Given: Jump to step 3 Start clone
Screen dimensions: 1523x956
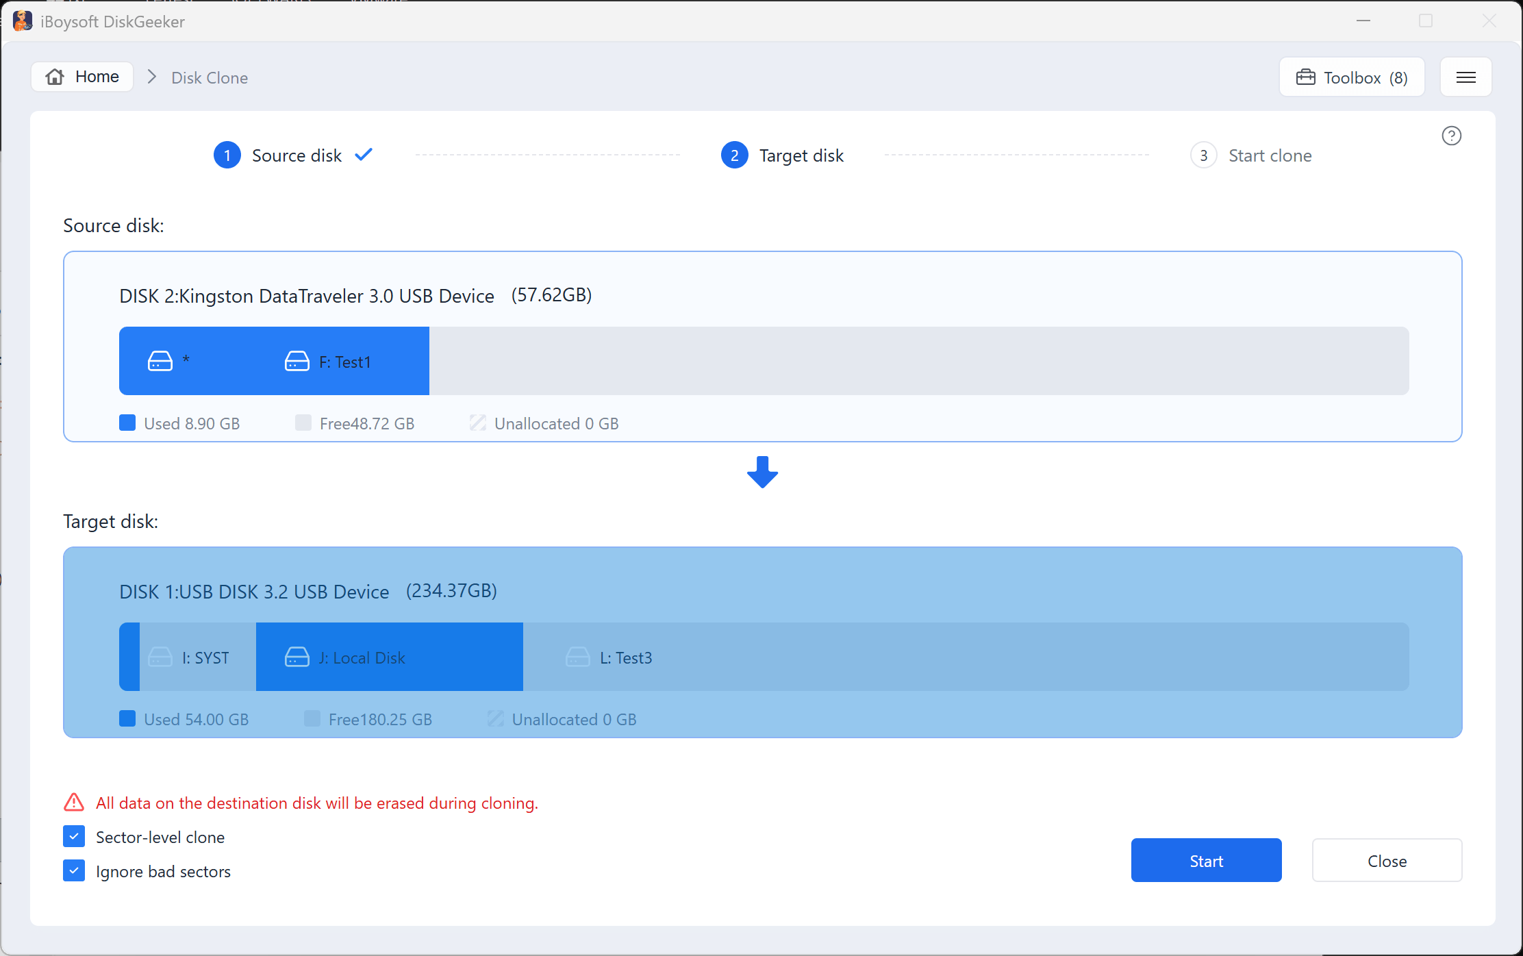Looking at the screenshot, I should (1251, 155).
